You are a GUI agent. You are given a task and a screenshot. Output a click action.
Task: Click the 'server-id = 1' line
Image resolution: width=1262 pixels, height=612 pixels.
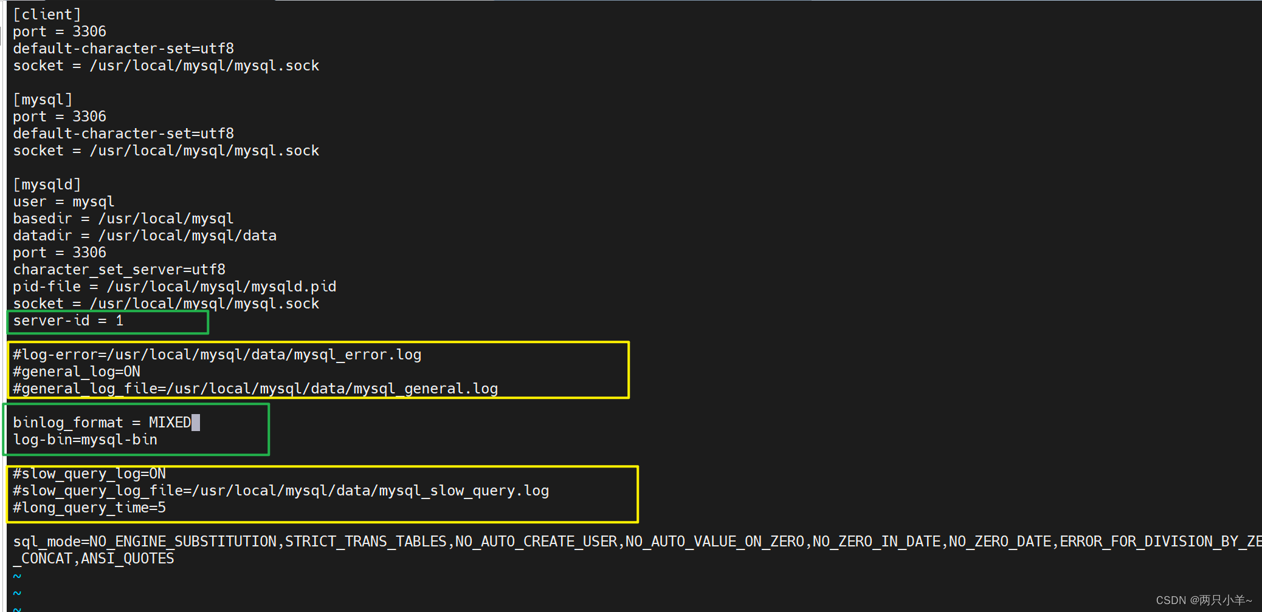point(68,321)
